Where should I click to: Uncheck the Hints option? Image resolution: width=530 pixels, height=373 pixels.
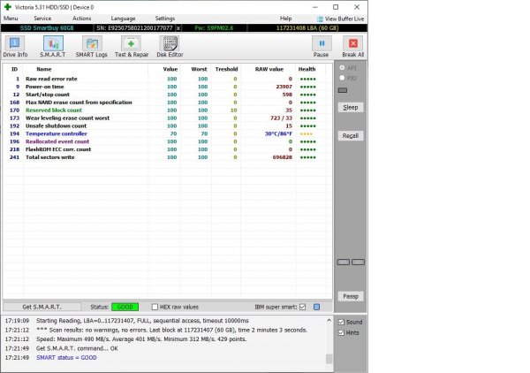(x=342, y=332)
